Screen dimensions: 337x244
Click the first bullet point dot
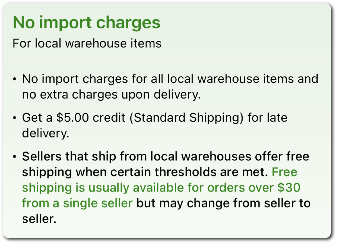point(15,79)
